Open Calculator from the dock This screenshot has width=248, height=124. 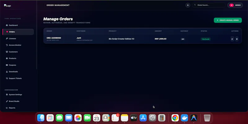162,118
